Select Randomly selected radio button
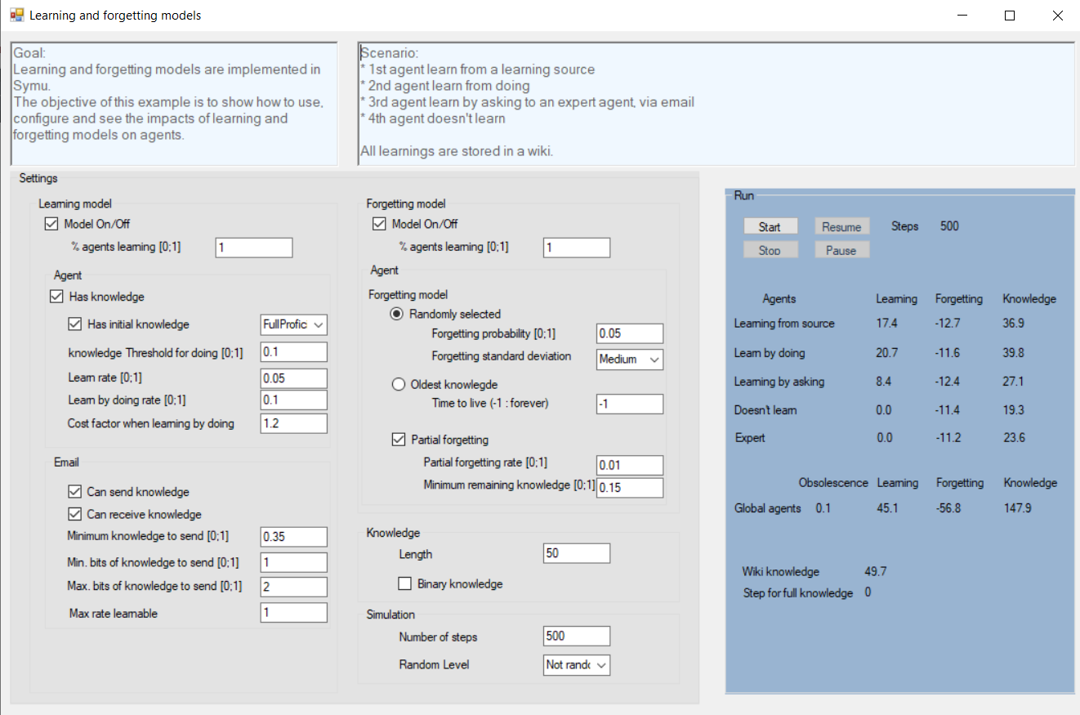This screenshot has width=1080, height=715. coord(399,314)
